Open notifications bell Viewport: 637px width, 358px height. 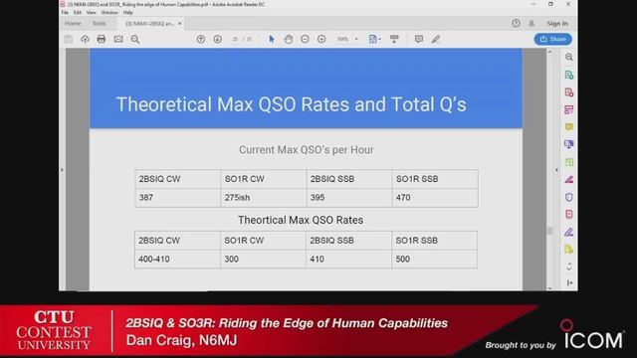531,23
